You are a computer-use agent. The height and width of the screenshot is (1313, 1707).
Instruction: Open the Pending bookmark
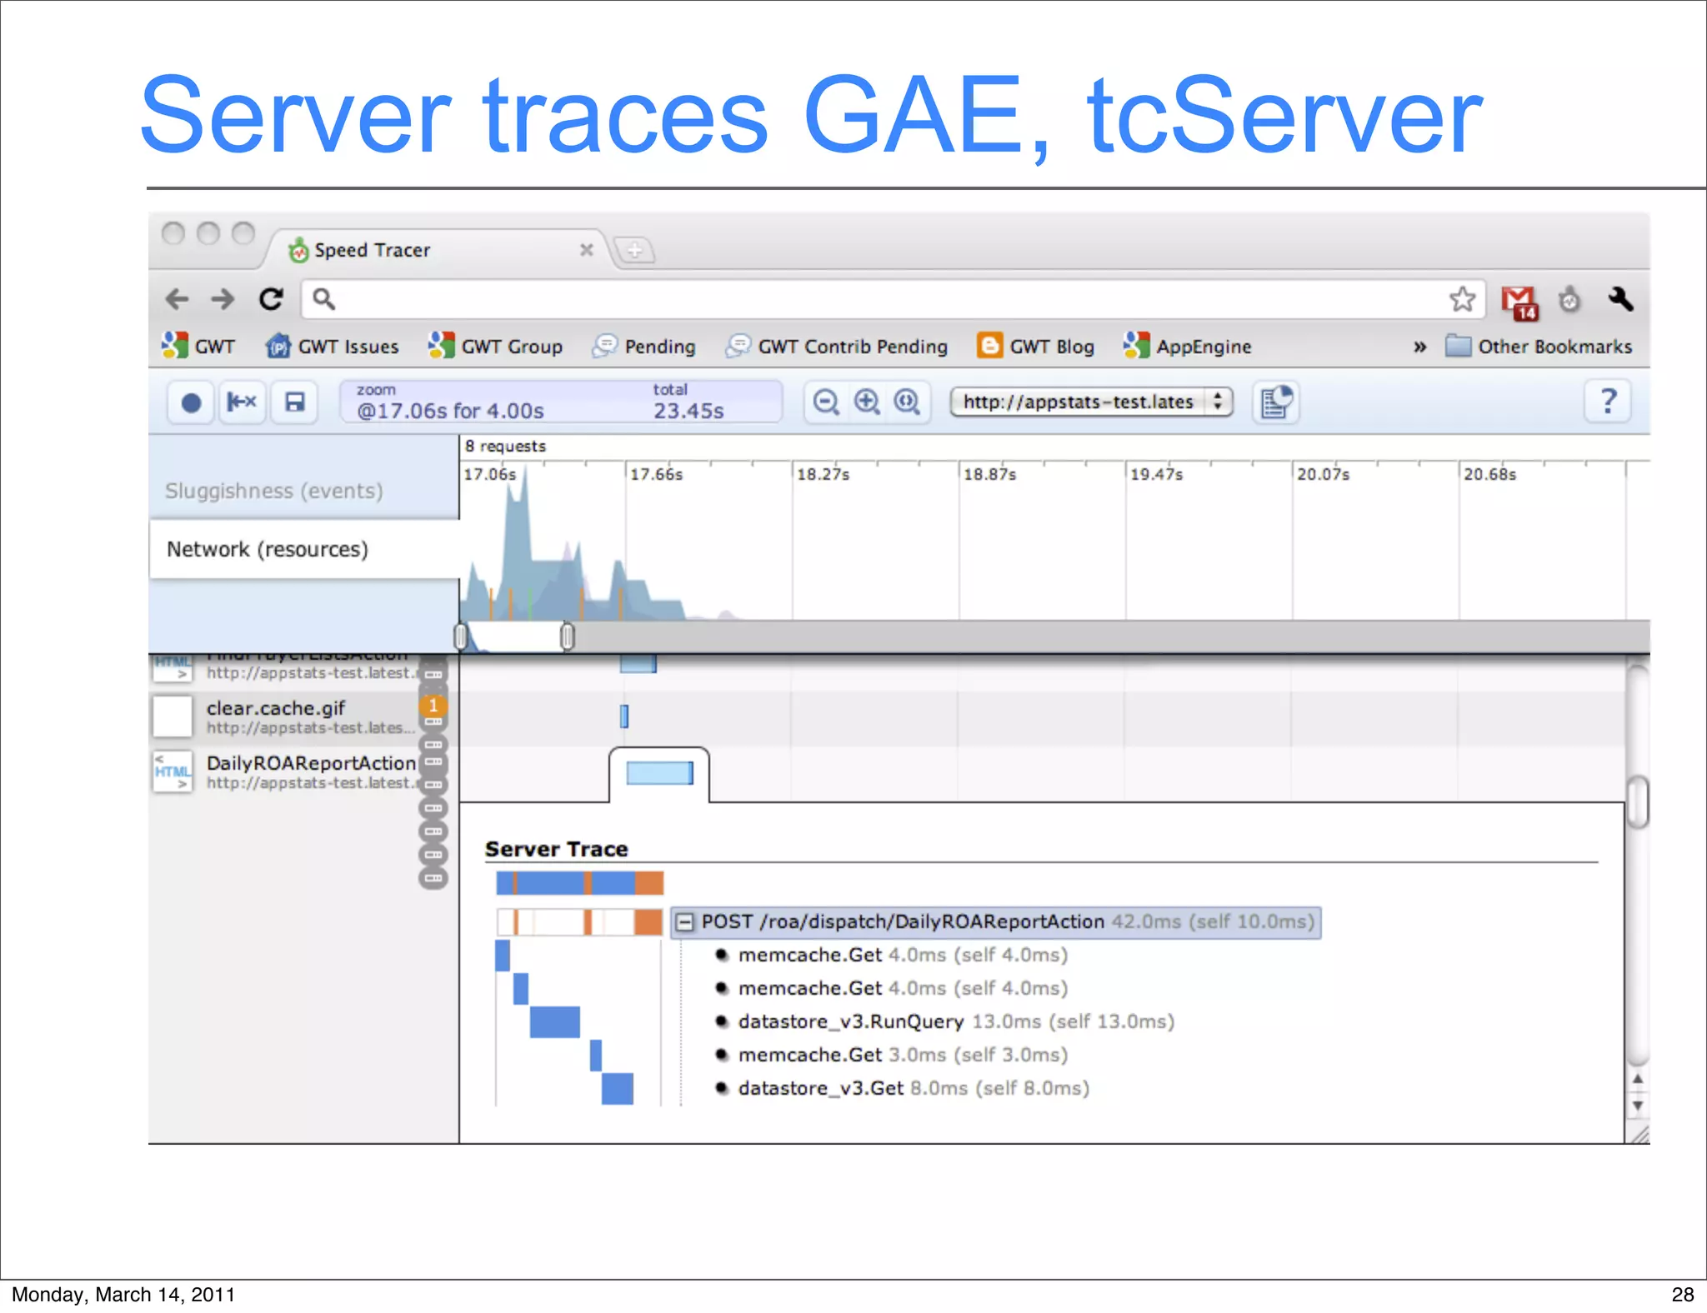pos(643,346)
